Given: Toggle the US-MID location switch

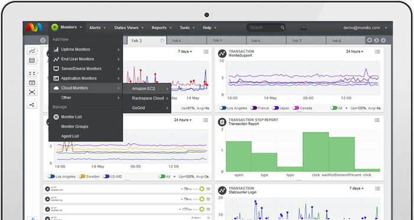Looking at the screenshot, I should click(106, 176).
